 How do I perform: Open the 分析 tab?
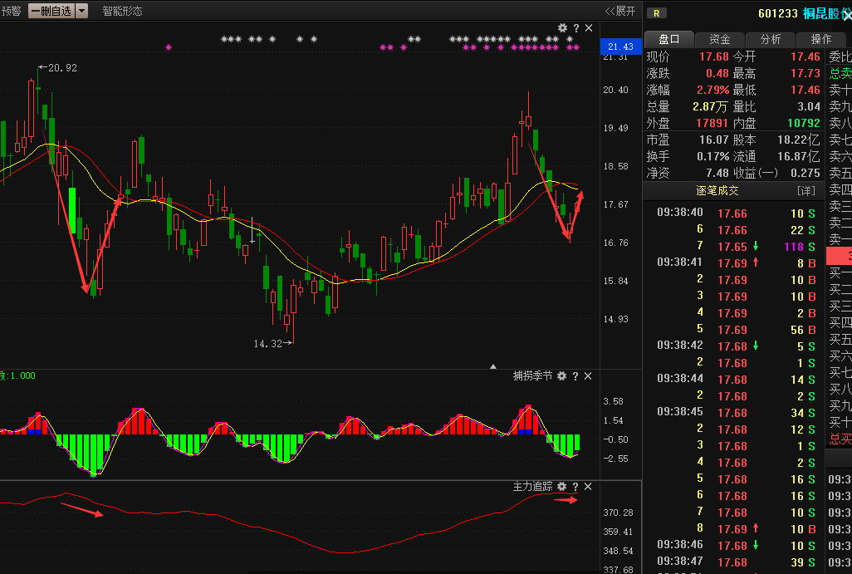point(771,39)
